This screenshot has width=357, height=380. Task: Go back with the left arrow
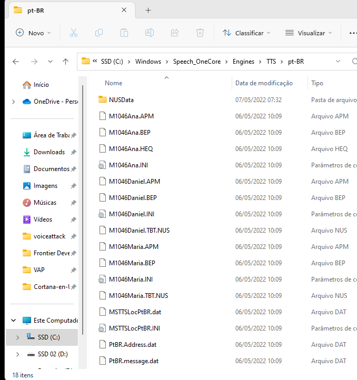point(16,62)
